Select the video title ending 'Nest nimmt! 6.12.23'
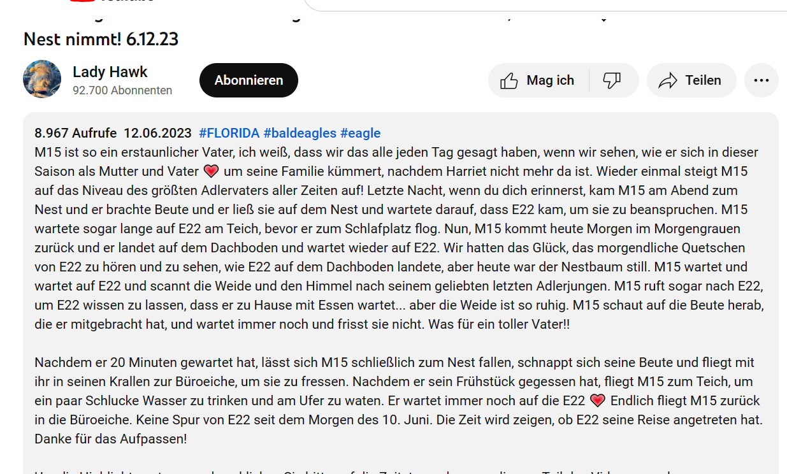Viewport: 787px width, 474px height. pos(101,39)
